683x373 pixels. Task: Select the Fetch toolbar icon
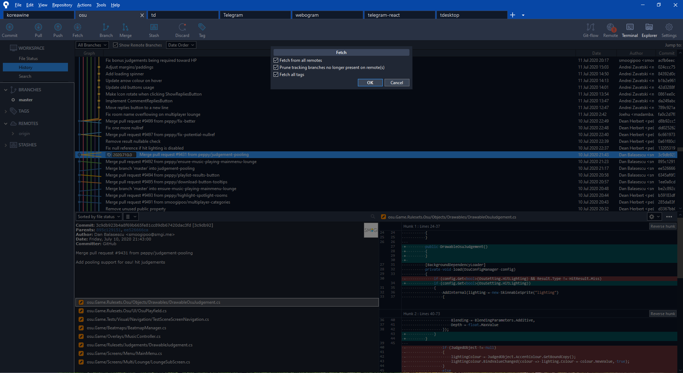point(77,30)
